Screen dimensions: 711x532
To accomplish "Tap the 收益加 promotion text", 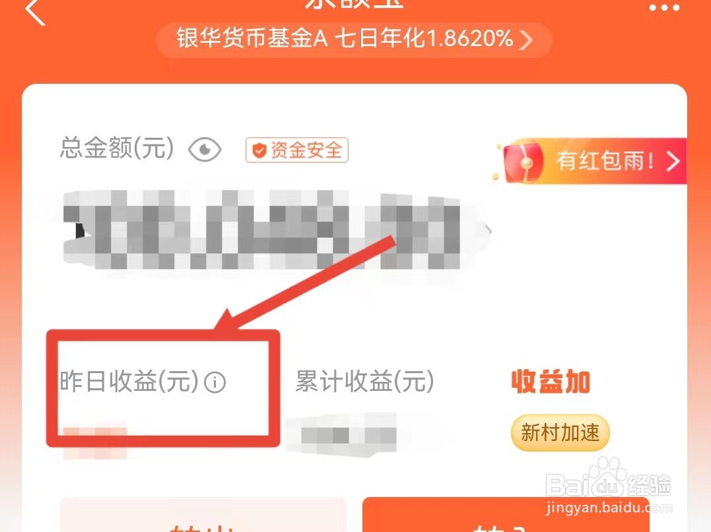I will (551, 382).
